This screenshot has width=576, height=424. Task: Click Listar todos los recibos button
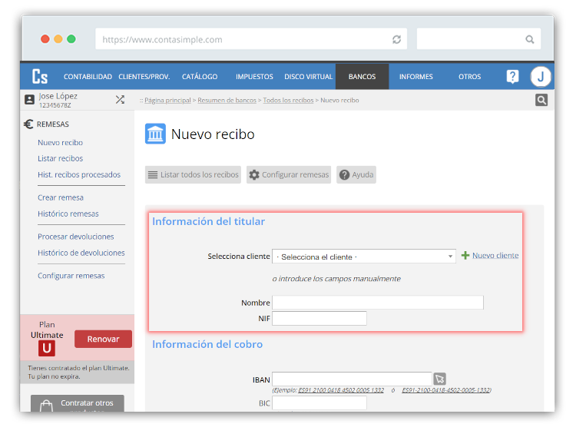coord(193,174)
